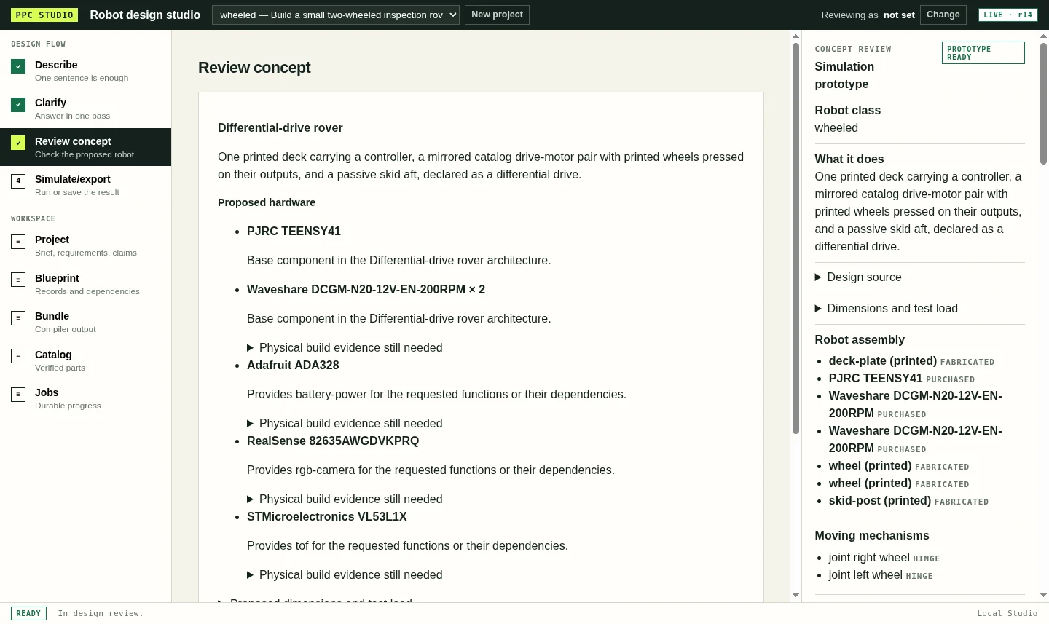Click the right panel scrollbar thumb
Screen dimensions: 1049x624
(1043, 103)
